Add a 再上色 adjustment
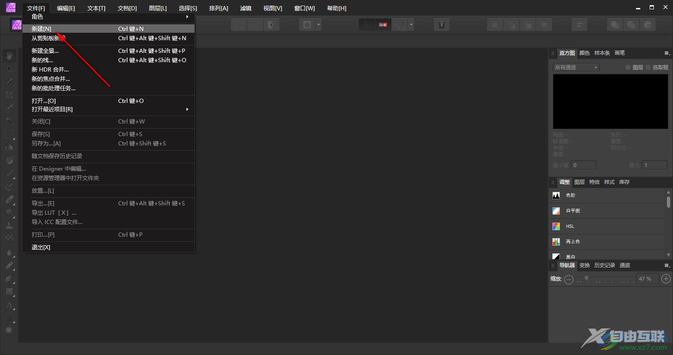 click(x=607, y=242)
